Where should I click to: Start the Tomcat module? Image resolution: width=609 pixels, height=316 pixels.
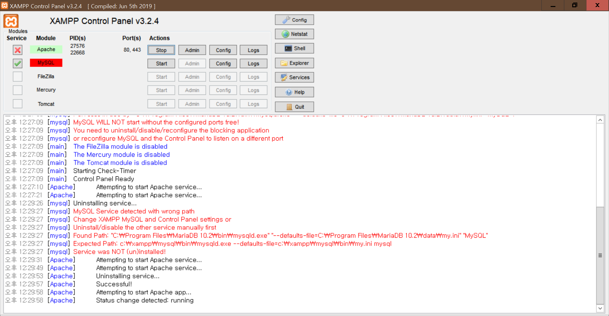pyautogui.click(x=161, y=104)
